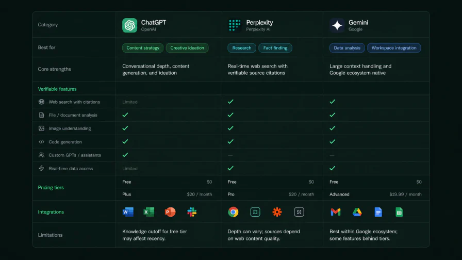Click the Slack integration icon
This screenshot has height=260, width=462.
(192, 212)
